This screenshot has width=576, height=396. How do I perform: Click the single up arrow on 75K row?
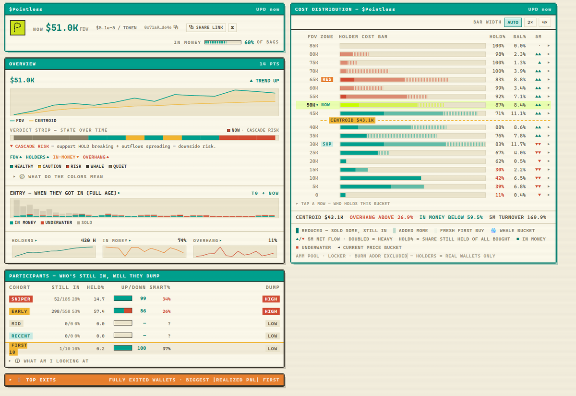tap(540, 62)
